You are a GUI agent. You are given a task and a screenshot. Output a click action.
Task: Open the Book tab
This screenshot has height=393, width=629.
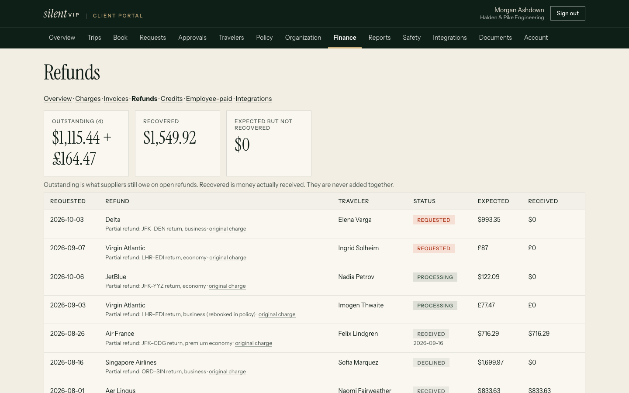[120, 38]
